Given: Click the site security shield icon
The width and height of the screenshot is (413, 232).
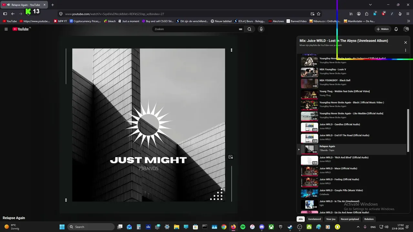Looking at the screenshot, I should [61, 14].
